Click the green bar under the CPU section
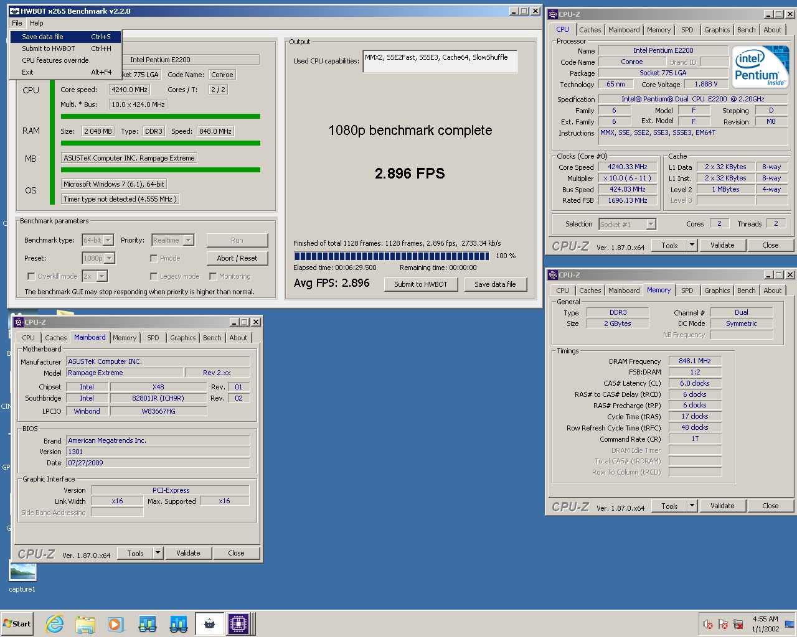The height and width of the screenshot is (637, 797). point(161,116)
